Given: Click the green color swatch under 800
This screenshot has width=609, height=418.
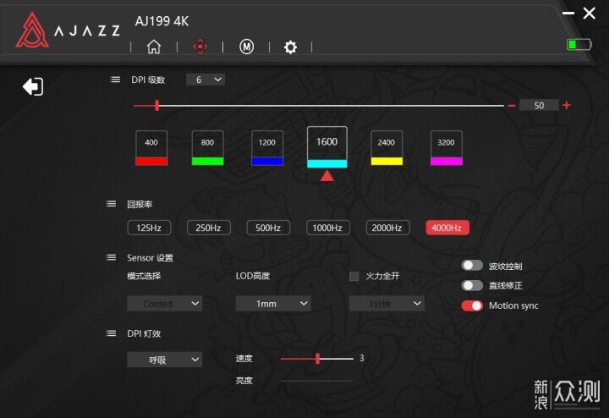Looking at the screenshot, I should click(207, 162).
